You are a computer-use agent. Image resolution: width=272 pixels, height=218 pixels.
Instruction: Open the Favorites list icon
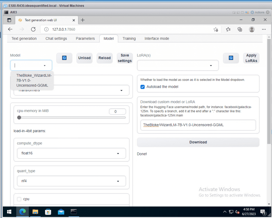point(228,29)
